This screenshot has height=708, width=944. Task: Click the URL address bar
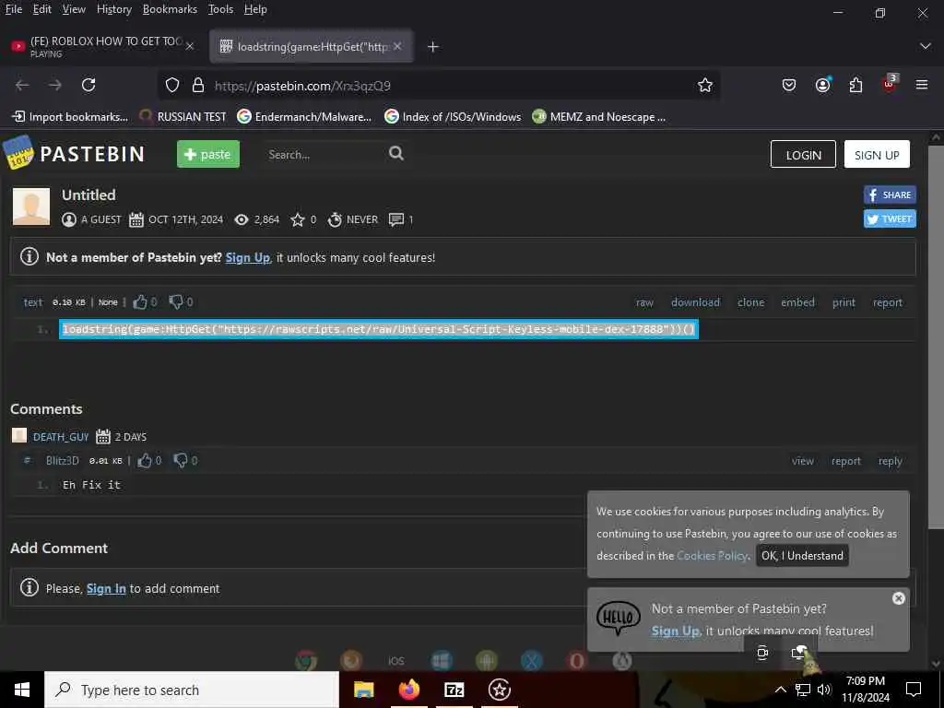pyautogui.click(x=440, y=86)
